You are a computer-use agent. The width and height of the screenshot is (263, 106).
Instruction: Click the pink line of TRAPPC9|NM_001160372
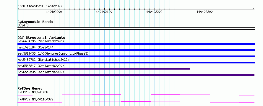(x=136, y=102)
